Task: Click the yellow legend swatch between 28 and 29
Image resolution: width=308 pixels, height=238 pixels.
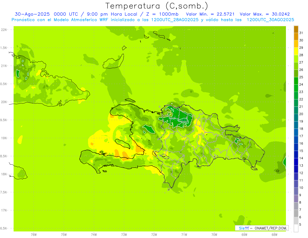Action: 296,52
